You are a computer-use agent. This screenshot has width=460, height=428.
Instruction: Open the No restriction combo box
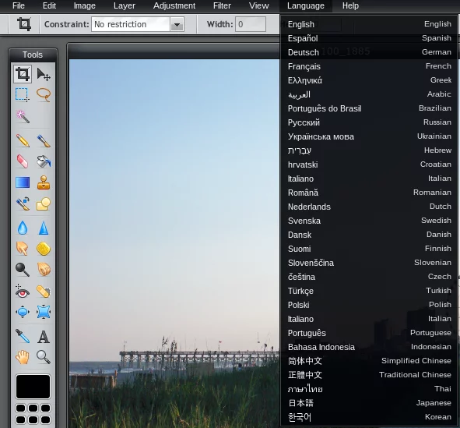pyautogui.click(x=138, y=24)
